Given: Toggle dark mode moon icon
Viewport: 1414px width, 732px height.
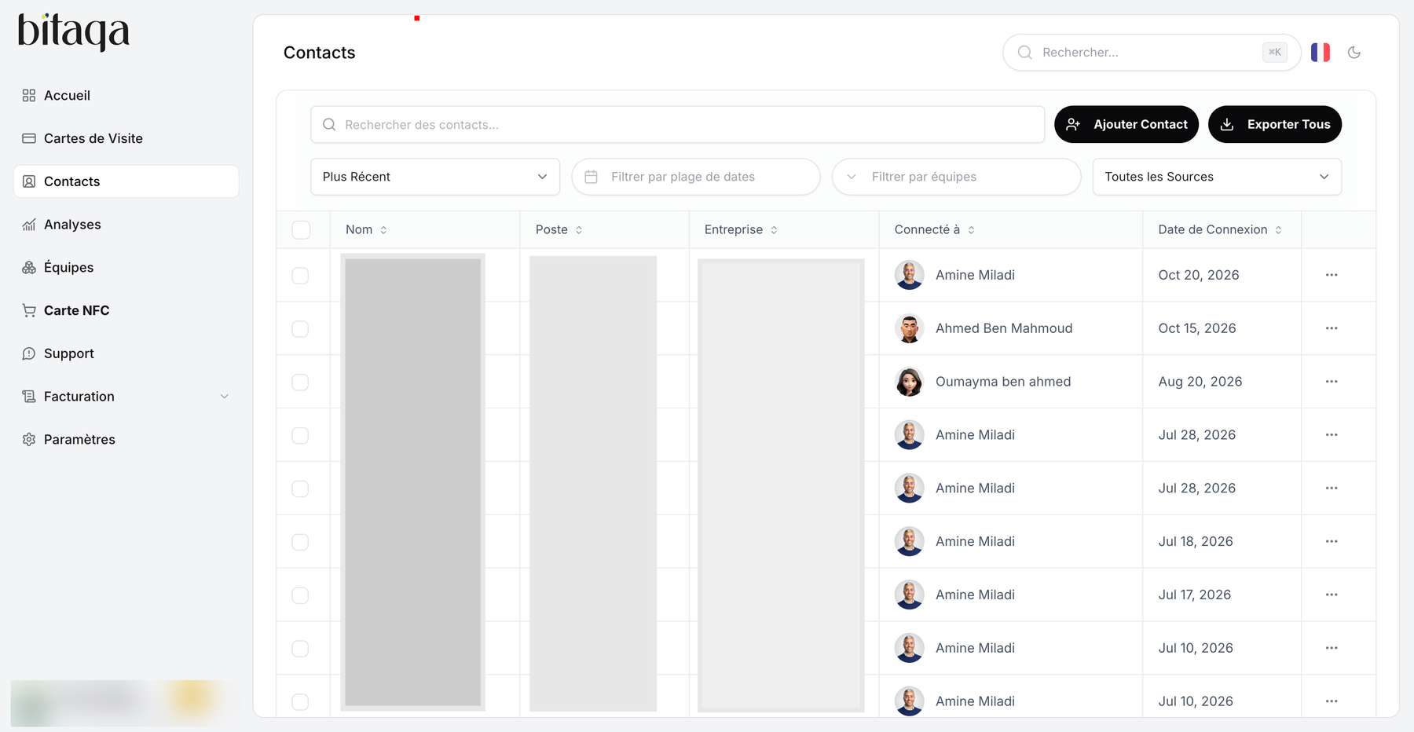Looking at the screenshot, I should [1354, 53].
